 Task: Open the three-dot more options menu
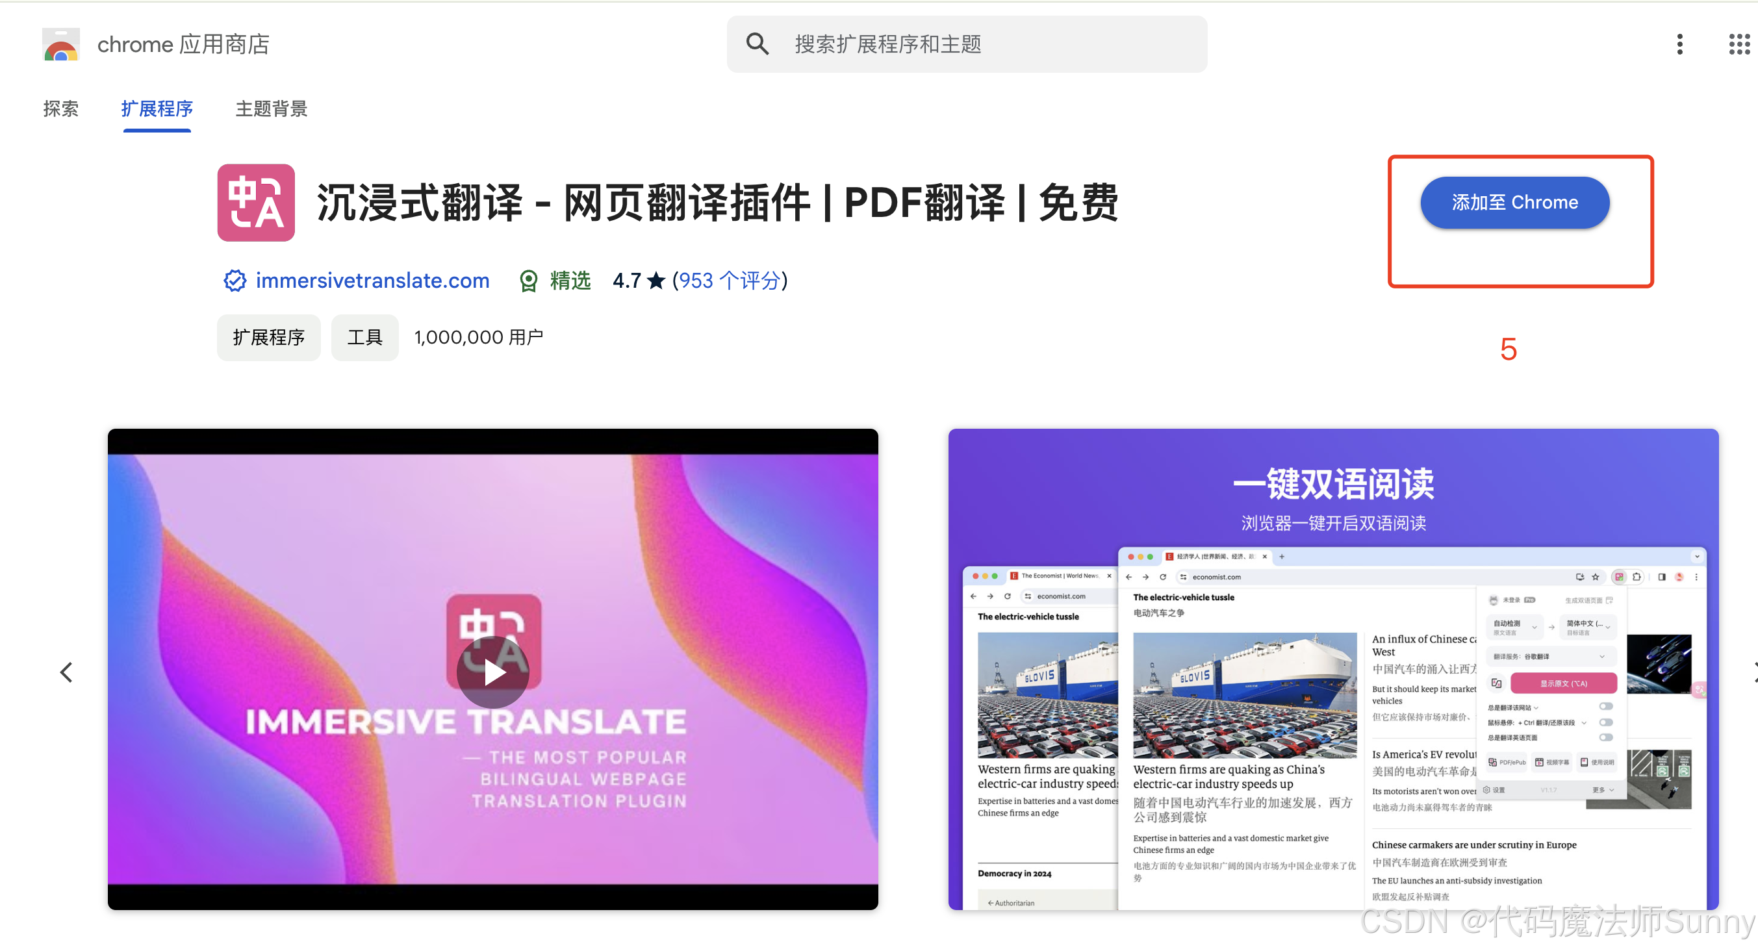pos(1679,44)
